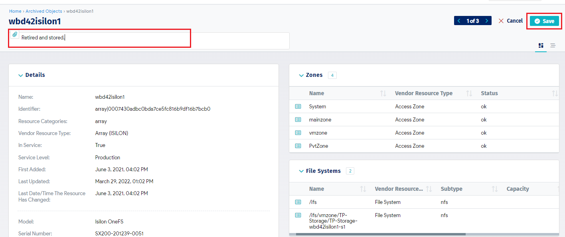The width and height of the screenshot is (565, 237).
Task: Click the Zones count badge 4
Action: (332, 75)
